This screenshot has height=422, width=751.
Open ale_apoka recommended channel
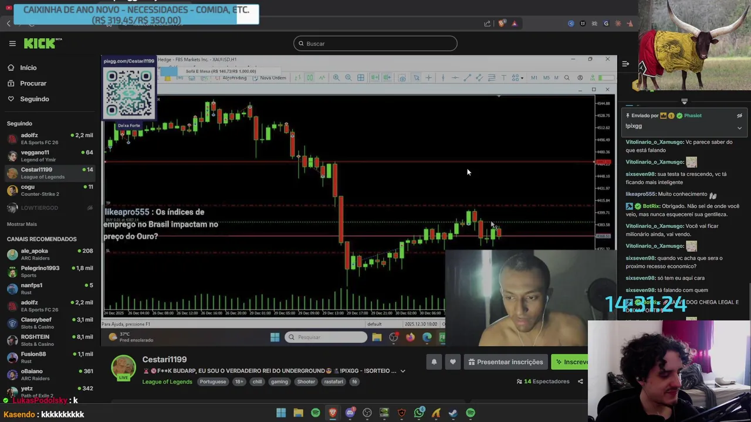(50, 254)
